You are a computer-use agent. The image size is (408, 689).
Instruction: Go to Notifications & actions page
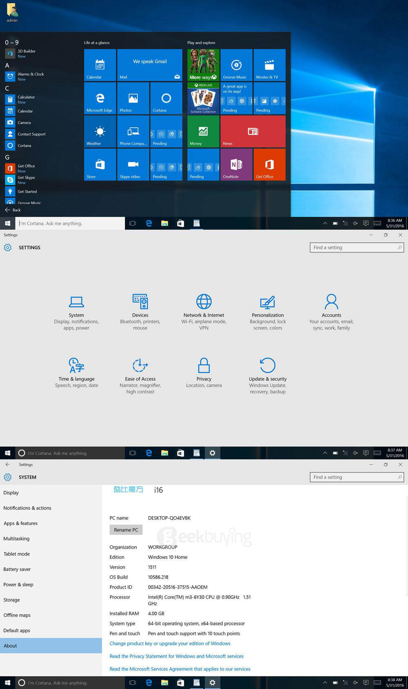tap(27, 508)
